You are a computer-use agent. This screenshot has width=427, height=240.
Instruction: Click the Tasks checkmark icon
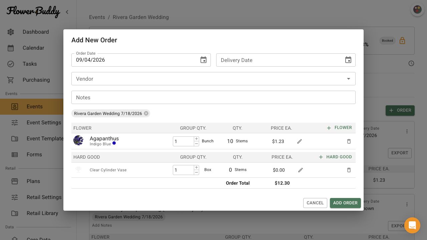11,64
